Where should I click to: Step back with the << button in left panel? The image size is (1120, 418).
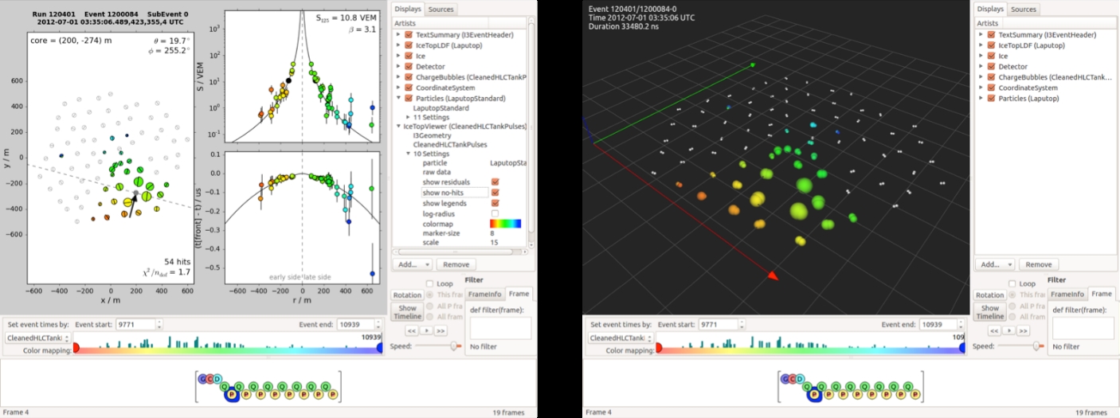tap(413, 330)
